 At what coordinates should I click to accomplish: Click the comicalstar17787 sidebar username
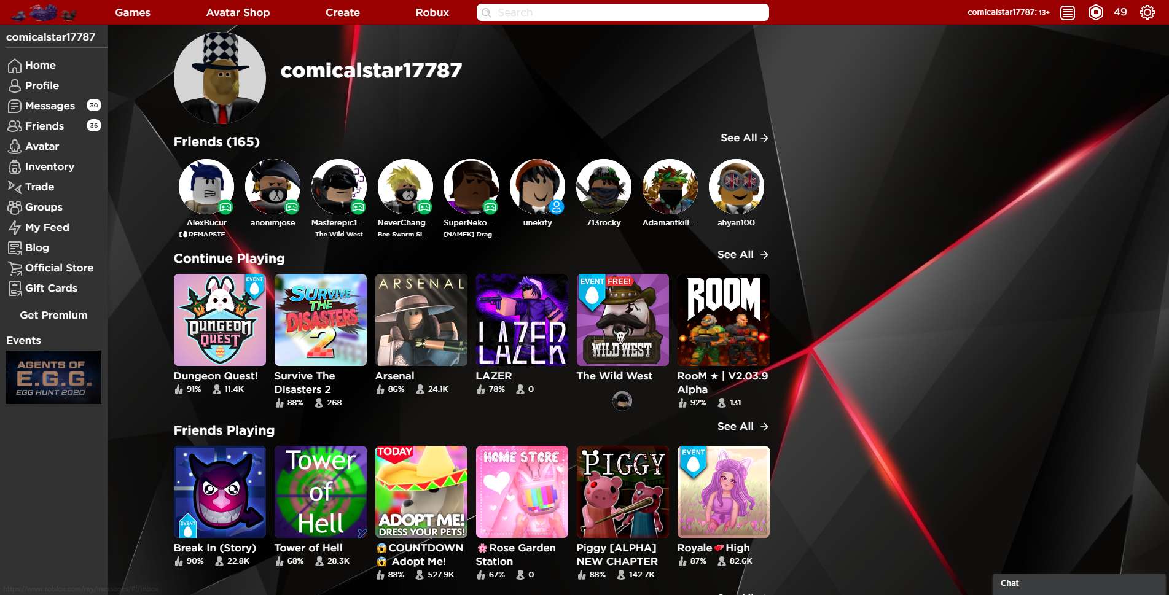[x=51, y=37]
